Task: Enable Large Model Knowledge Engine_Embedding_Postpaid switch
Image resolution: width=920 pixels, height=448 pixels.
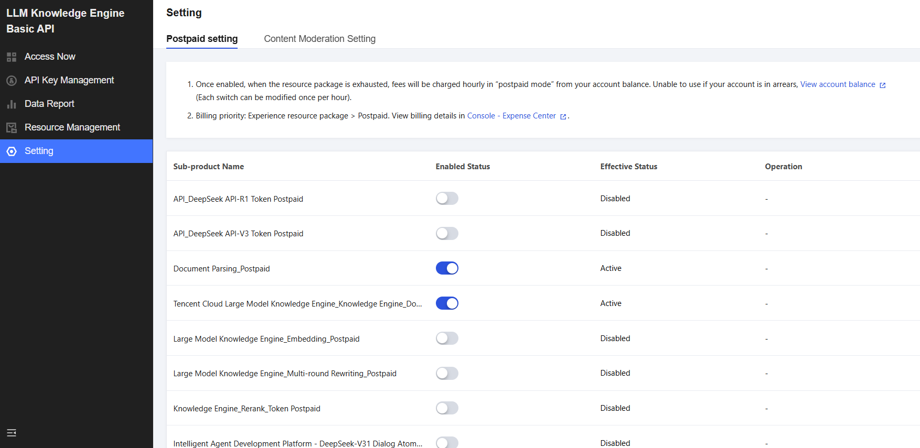Action: pyautogui.click(x=447, y=338)
